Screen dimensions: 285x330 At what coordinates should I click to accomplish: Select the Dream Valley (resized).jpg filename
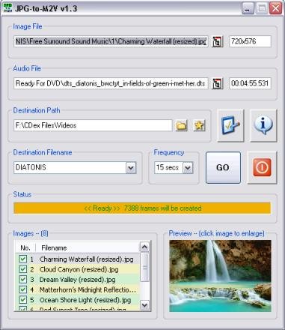pyautogui.click(x=77, y=280)
